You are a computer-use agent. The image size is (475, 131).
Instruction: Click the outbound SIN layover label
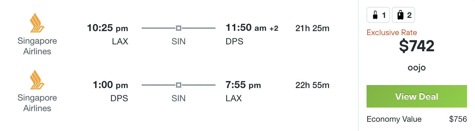179,41
